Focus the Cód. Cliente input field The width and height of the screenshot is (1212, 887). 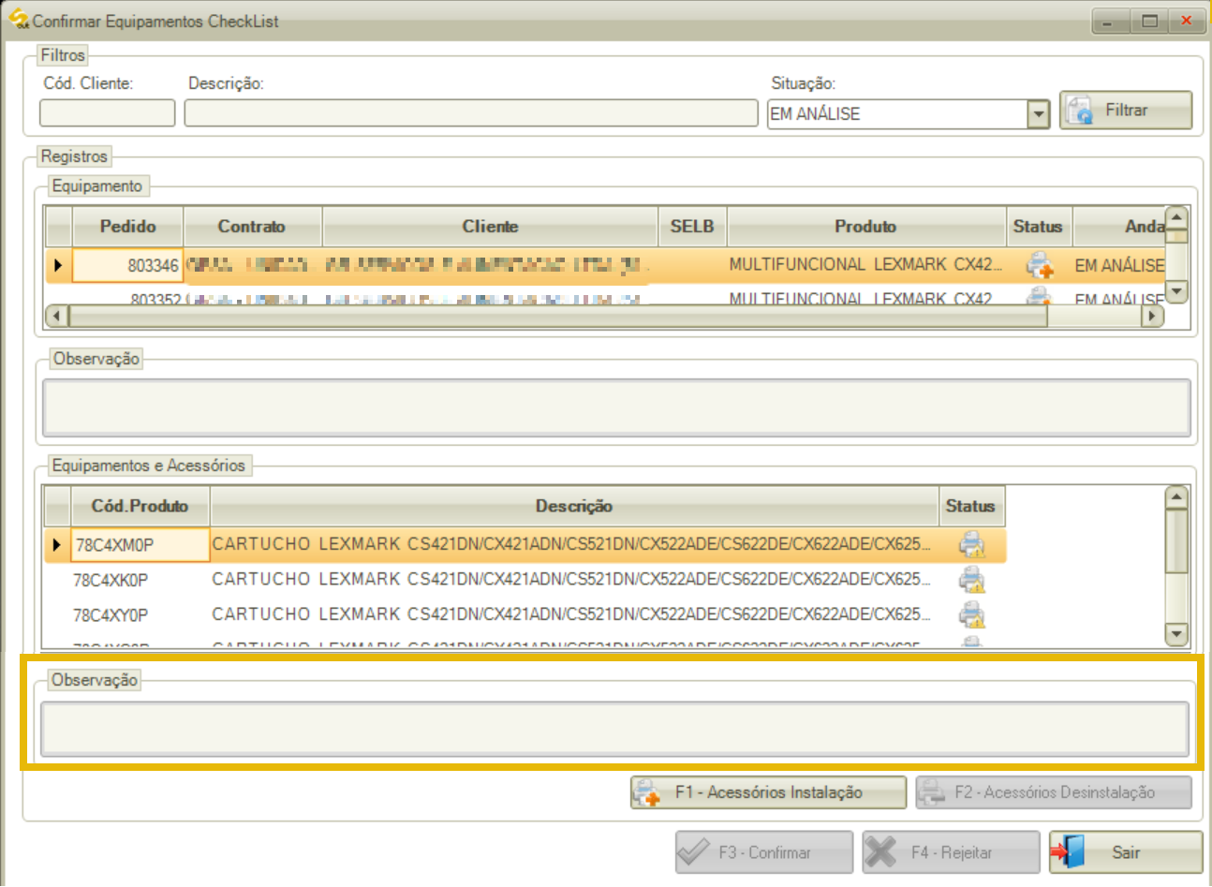(107, 113)
